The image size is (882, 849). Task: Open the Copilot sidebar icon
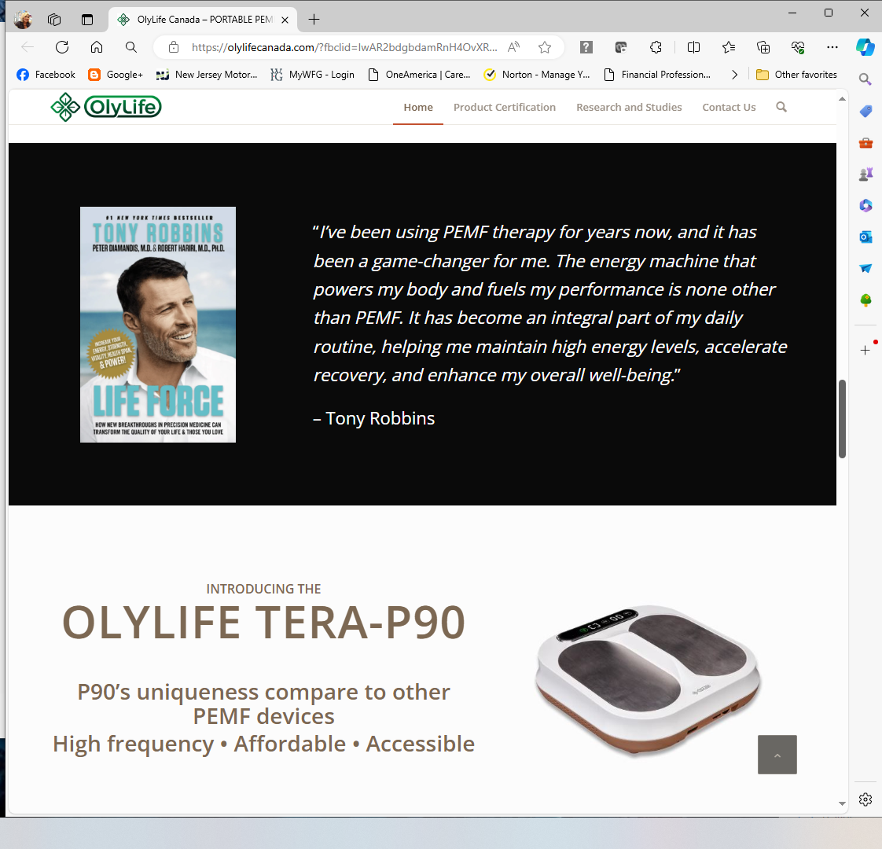pyautogui.click(x=865, y=47)
